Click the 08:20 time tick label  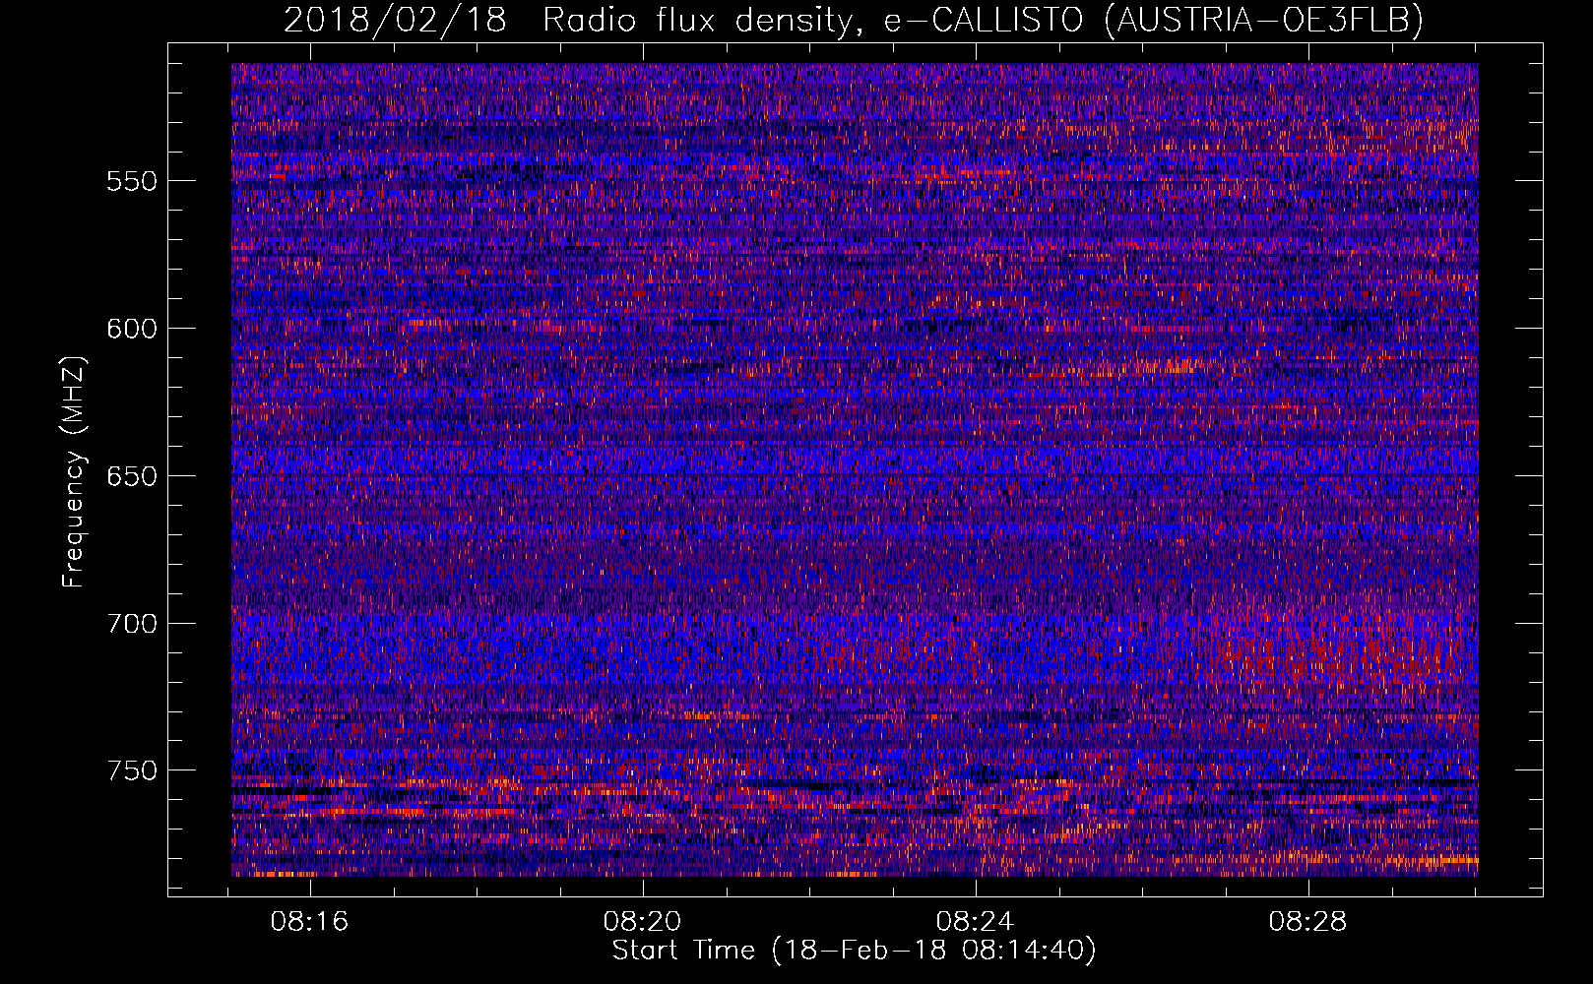click(643, 922)
